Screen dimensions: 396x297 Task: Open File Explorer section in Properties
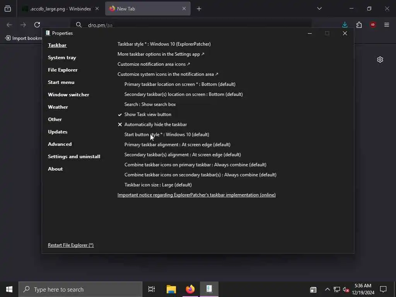(63, 70)
